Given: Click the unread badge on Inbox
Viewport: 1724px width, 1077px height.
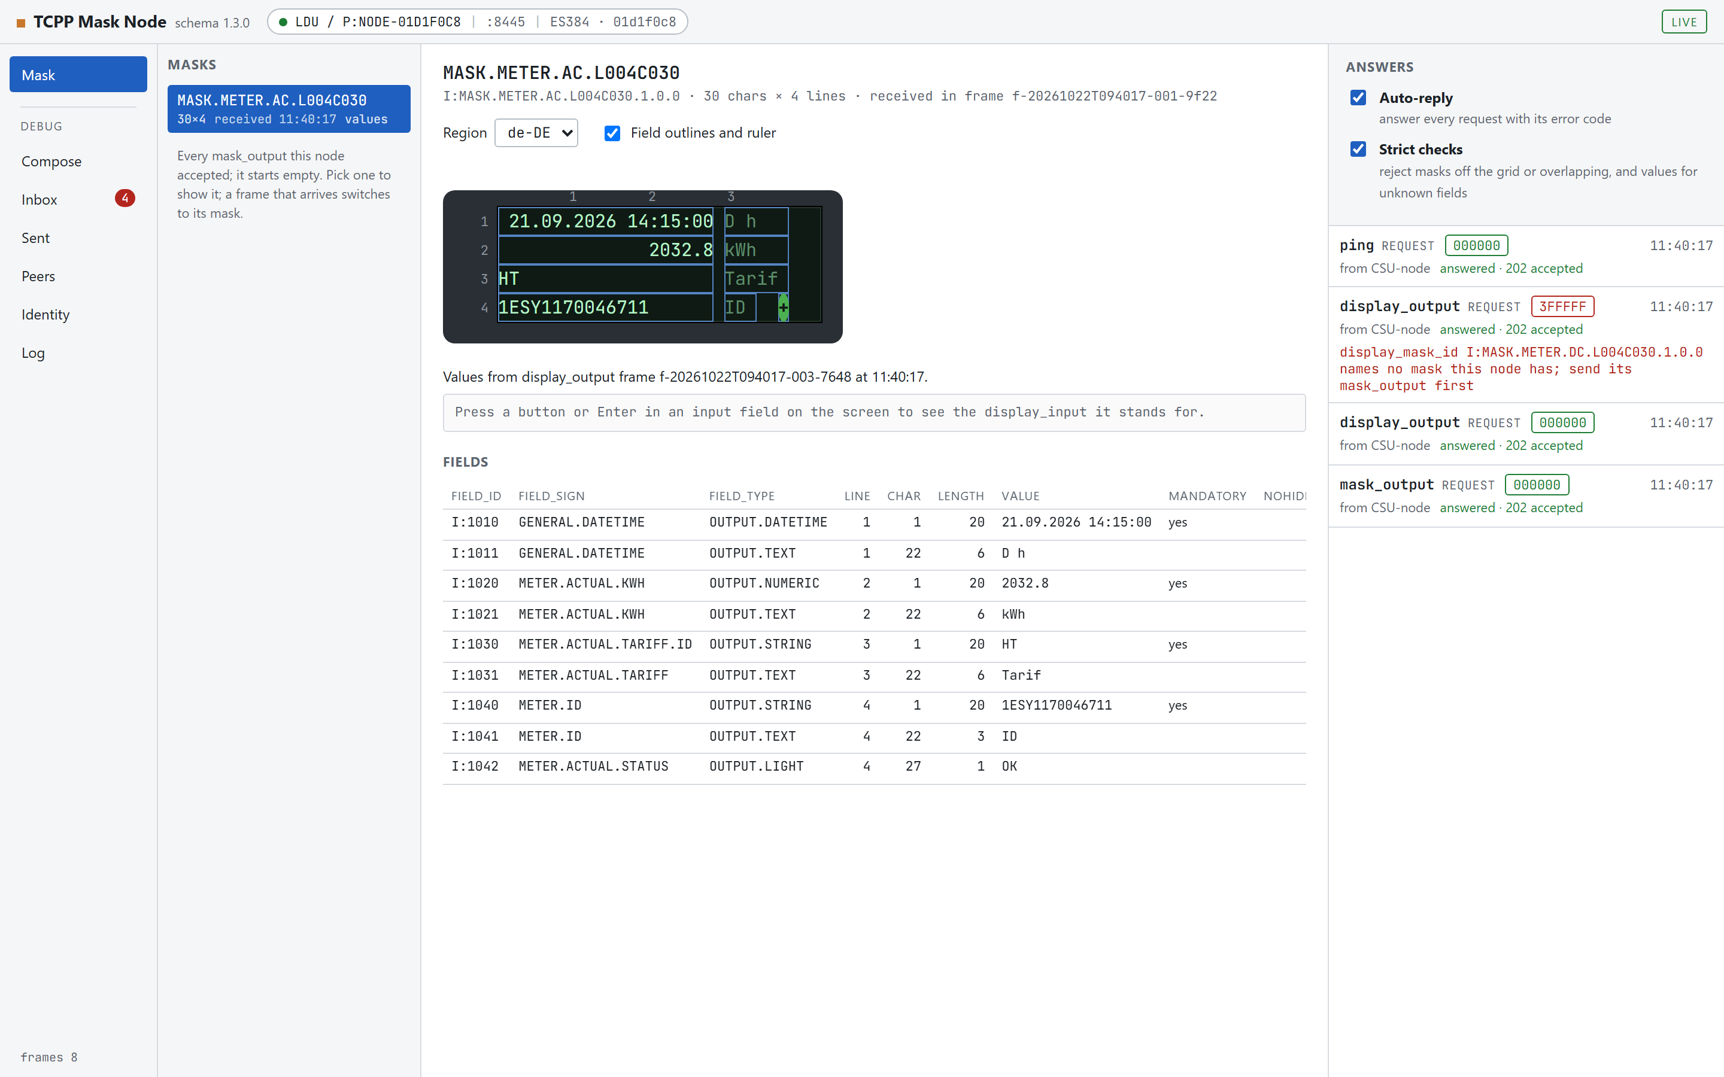Looking at the screenshot, I should tap(125, 199).
